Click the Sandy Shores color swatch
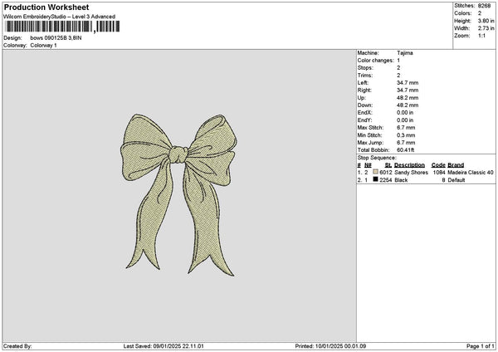Image resolution: width=498 pixels, height=352 pixels. (x=376, y=172)
